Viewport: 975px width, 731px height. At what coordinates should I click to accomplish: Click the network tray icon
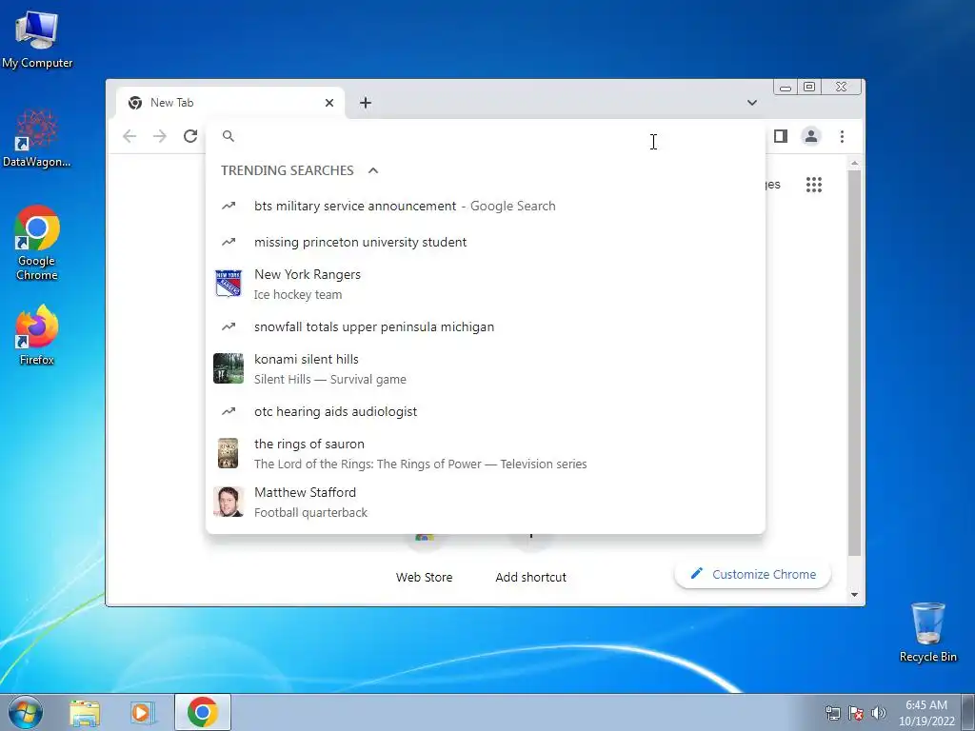832,713
